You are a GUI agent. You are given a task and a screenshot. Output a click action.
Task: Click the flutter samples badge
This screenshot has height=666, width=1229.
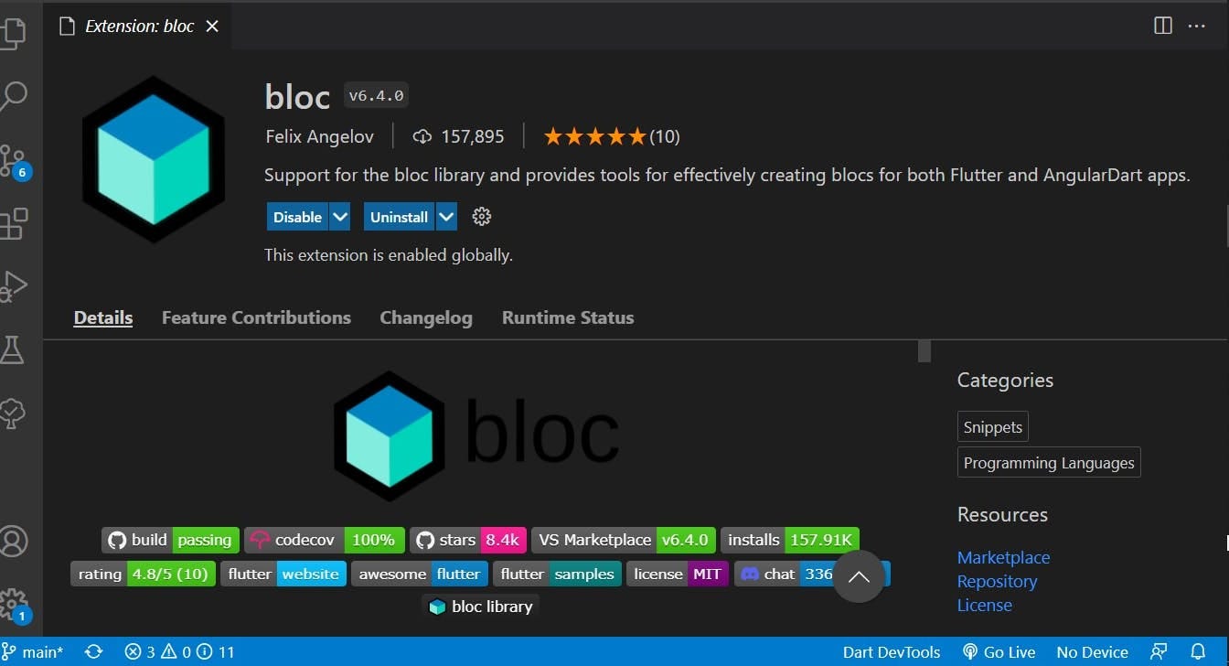[557, 575]
